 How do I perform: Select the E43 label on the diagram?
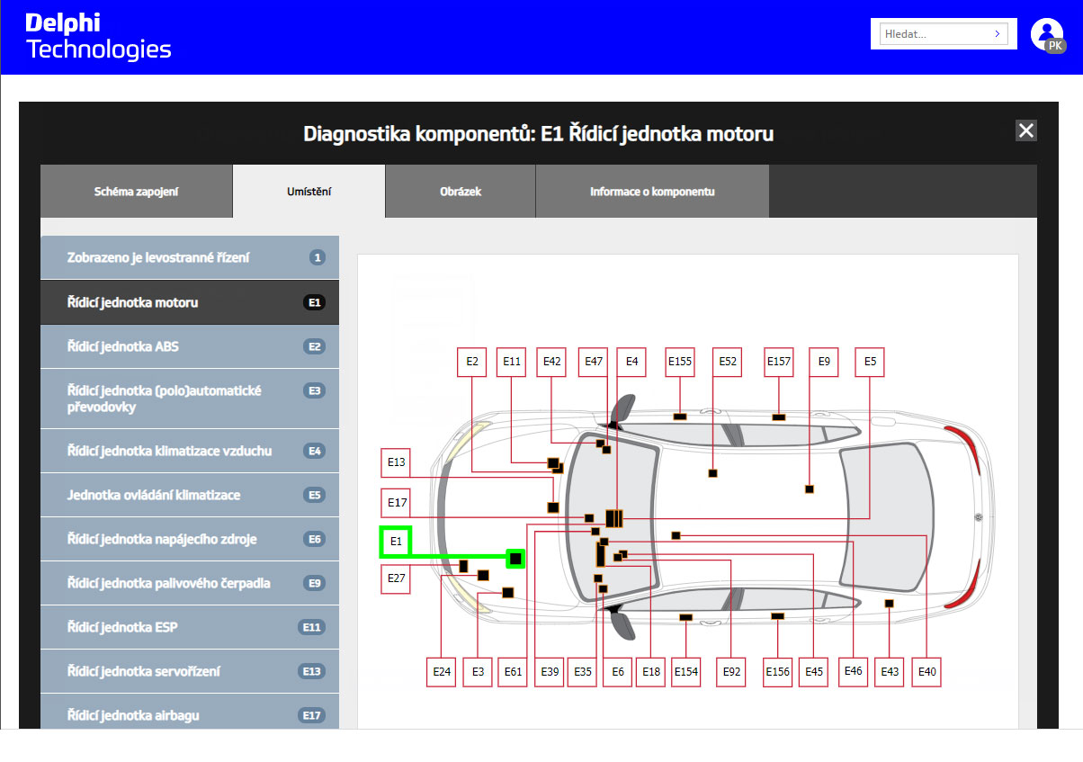890,672
